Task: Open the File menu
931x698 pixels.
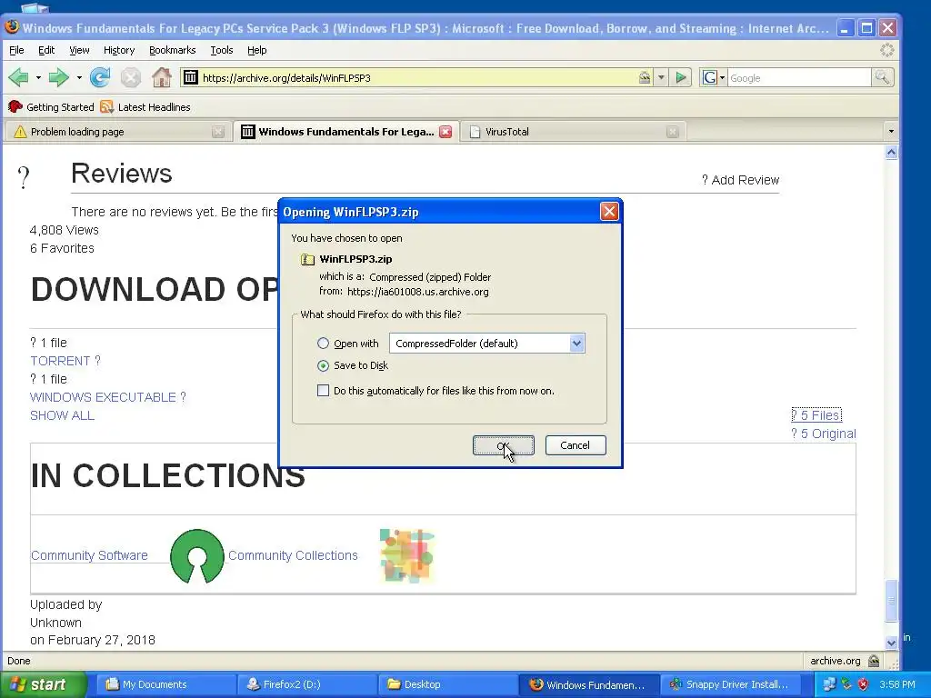Action: tap(16, 51)
